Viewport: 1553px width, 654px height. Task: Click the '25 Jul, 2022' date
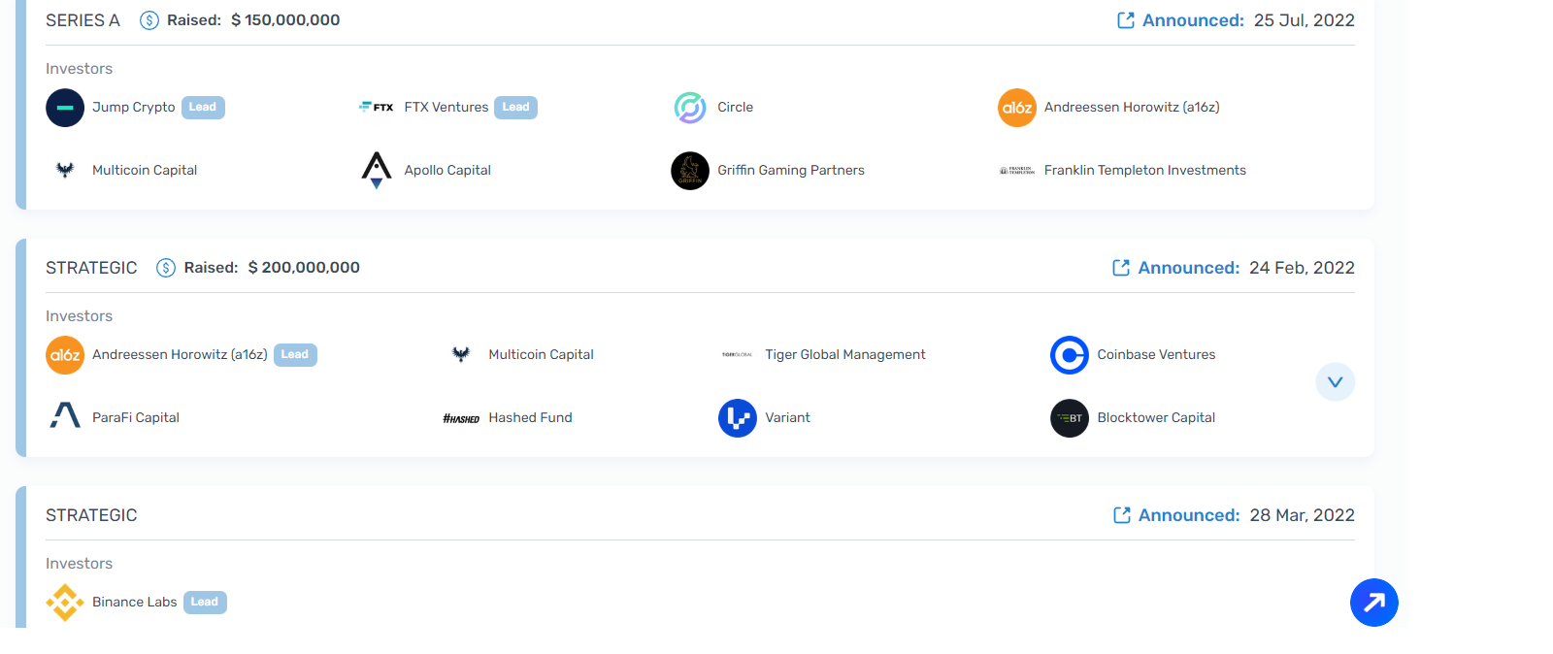pyautogui.click(x=1305, y=20)
